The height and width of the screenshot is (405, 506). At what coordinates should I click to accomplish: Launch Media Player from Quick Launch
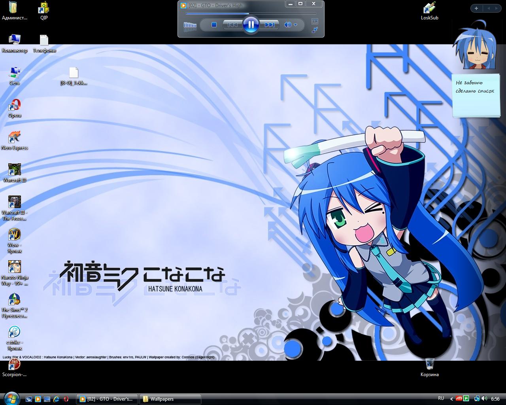(38, 399)
